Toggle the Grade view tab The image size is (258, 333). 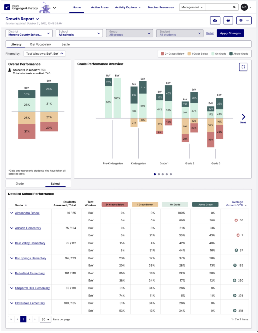click(20, 184)
